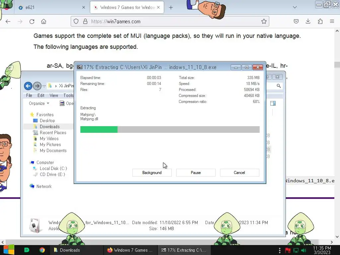The image size is (340, 255).
Task: Open the volume tray icon
Action: 304,250
